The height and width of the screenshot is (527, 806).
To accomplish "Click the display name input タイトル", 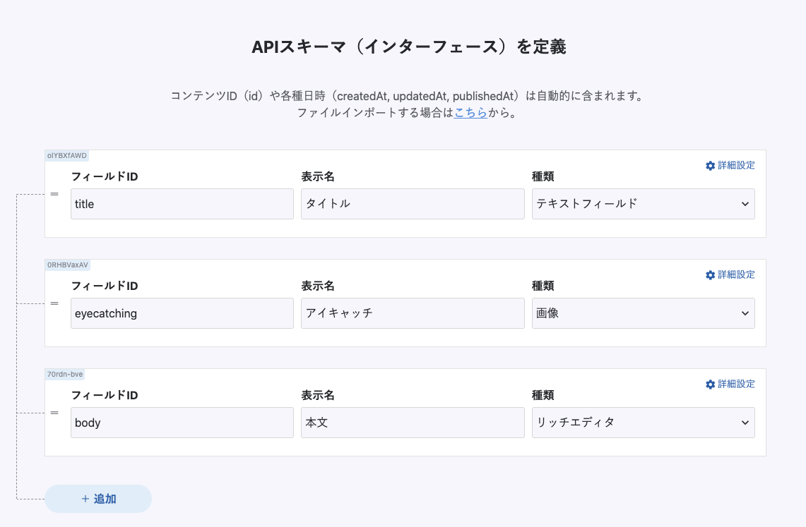I will pyautogui.click(x=413, y=204).
